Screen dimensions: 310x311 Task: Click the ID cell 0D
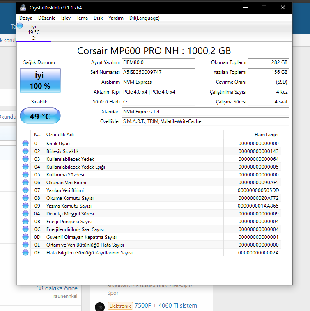(37, 237)
